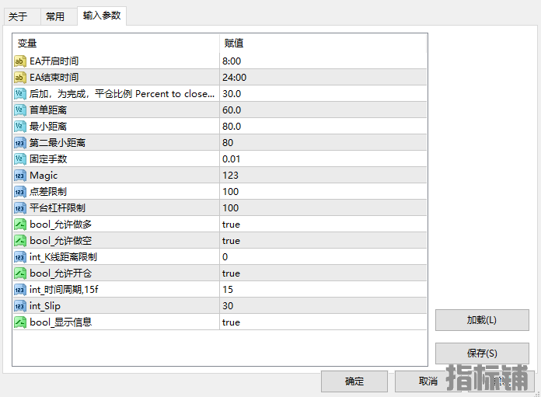Click the integer icon beside int_Slip
Viewport: 541px width, 397px height.
click(20, 306)
